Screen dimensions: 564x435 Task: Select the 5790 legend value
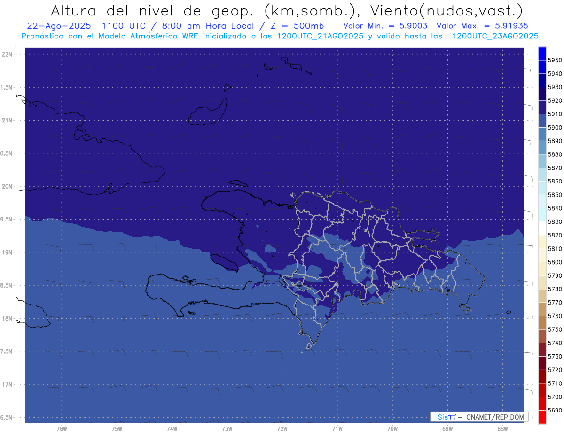[x=555, y=275]
